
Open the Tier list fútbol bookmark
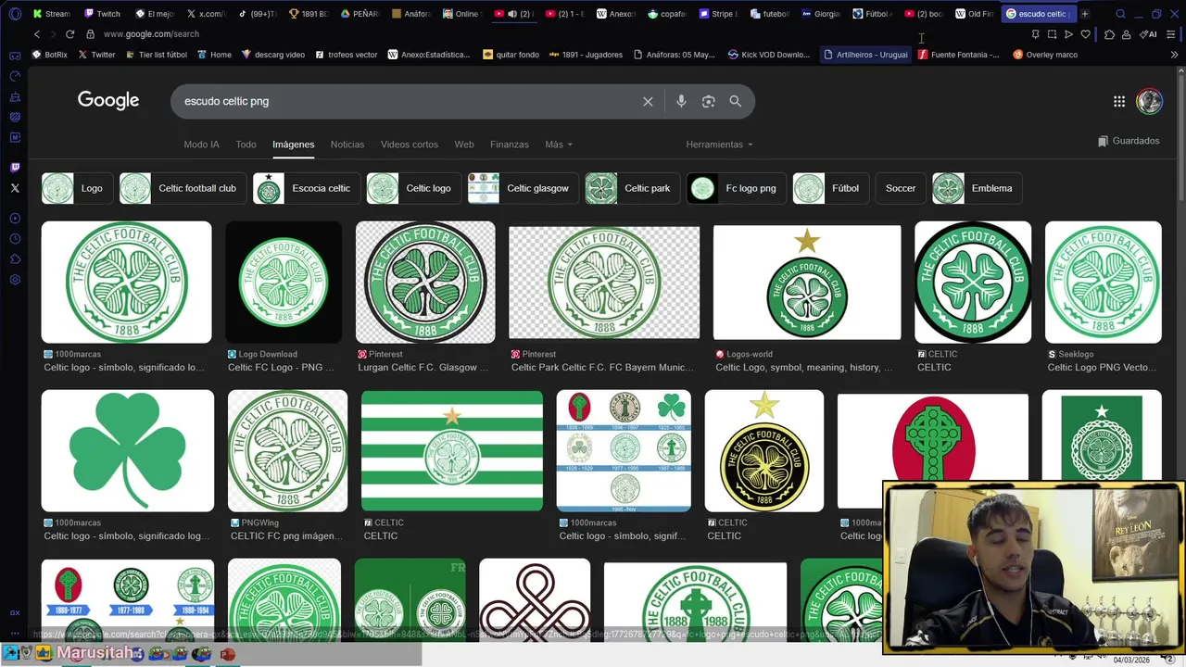pos(156,55)
